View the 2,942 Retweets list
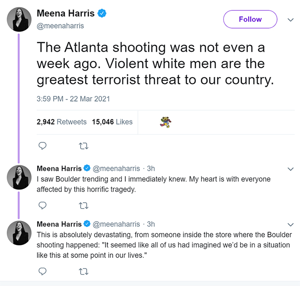The height and width of the screenshot is (286, 300). point(62,122)
